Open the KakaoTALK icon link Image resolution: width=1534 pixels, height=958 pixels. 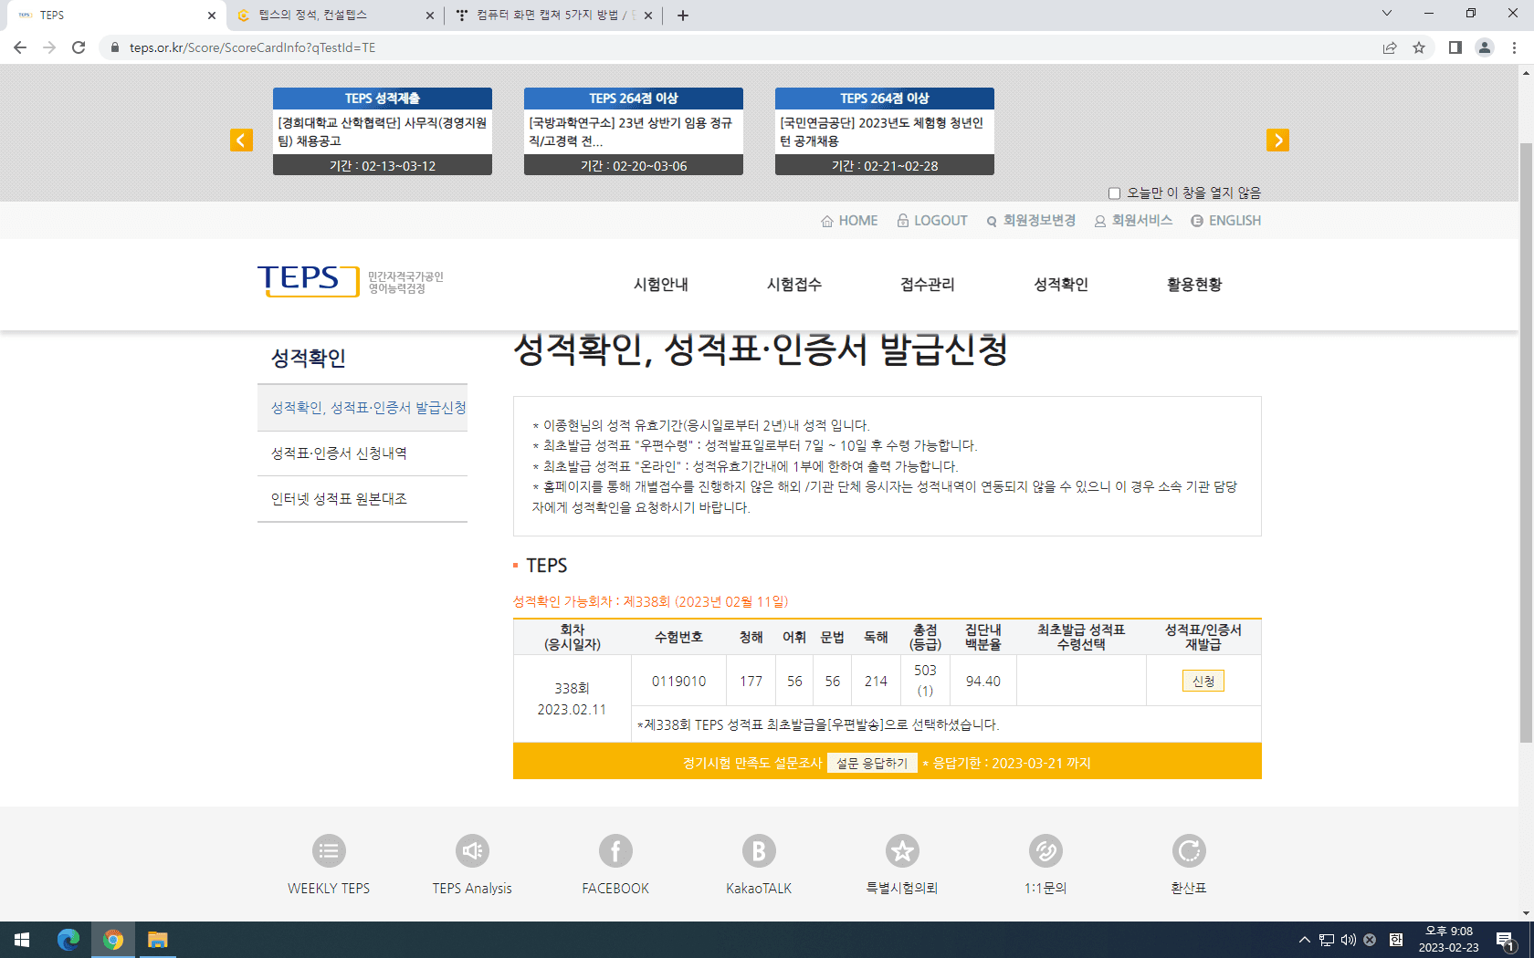(x=759, y=851)
